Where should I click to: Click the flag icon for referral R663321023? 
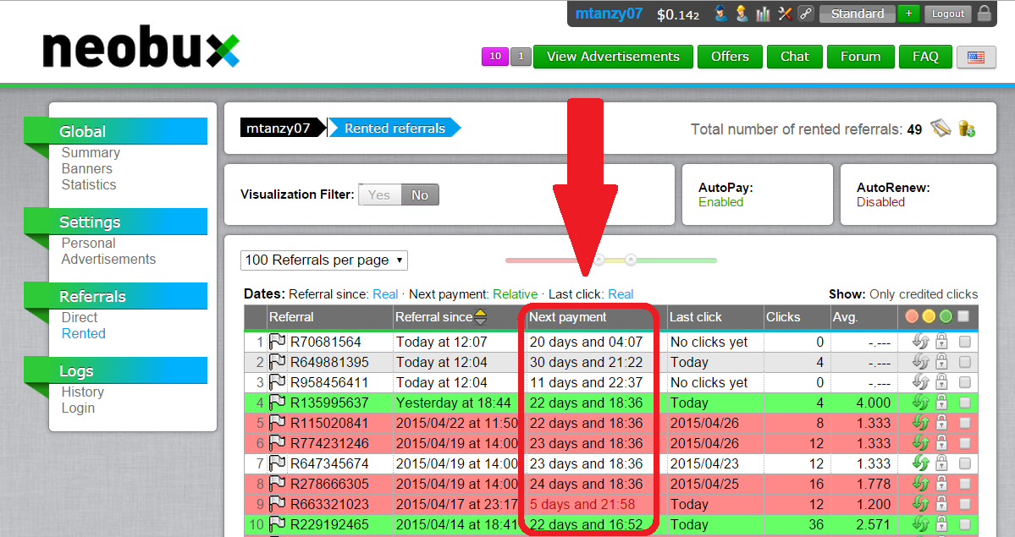click(277, 504)
